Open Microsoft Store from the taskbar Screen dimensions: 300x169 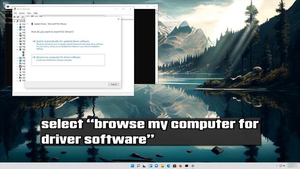174,166
